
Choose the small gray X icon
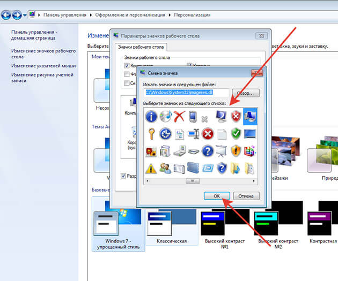click(x=204, y=119)
